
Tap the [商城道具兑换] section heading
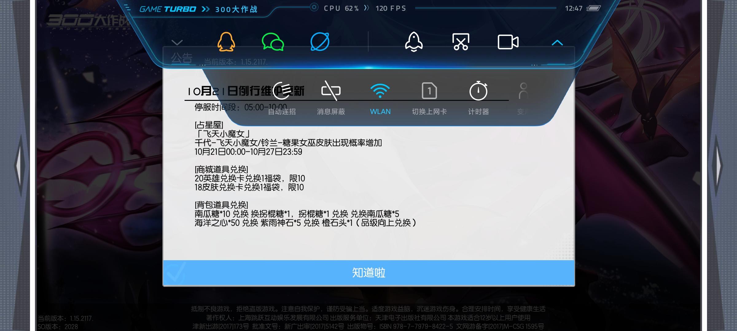coord(221,169)
